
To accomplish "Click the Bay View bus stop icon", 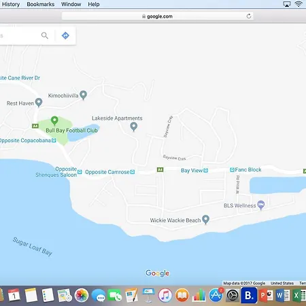I will 205,171.
